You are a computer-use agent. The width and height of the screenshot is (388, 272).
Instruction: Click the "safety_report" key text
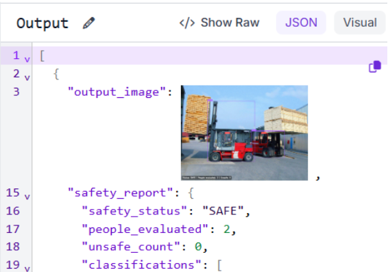[120, 193]
